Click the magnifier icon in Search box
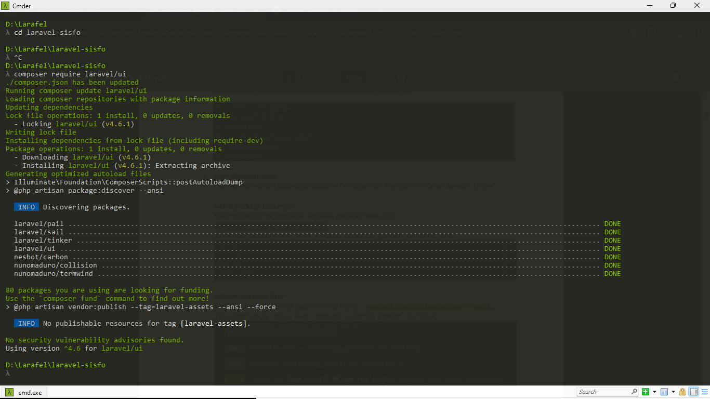The image size is (710, 399). (634, 392)
